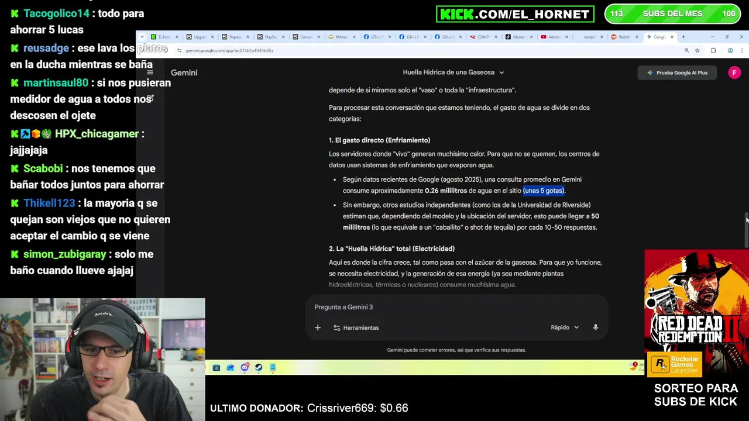Click the SUBS DEL MES counter
749x421 pixels.
[x=672, y=14]
